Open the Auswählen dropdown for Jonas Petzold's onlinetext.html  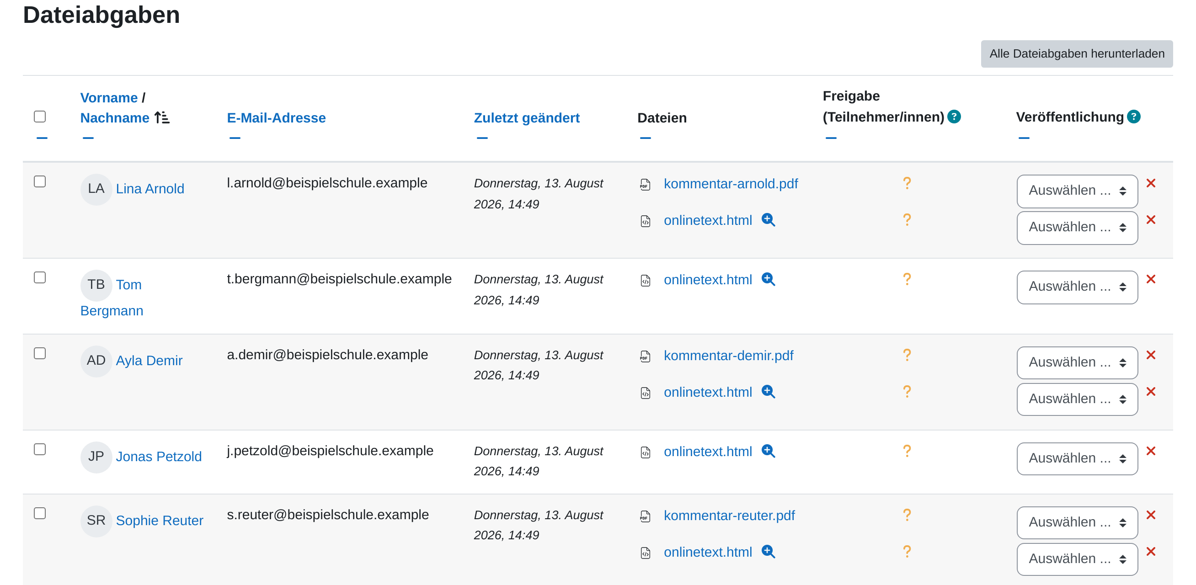point(1077,459)
